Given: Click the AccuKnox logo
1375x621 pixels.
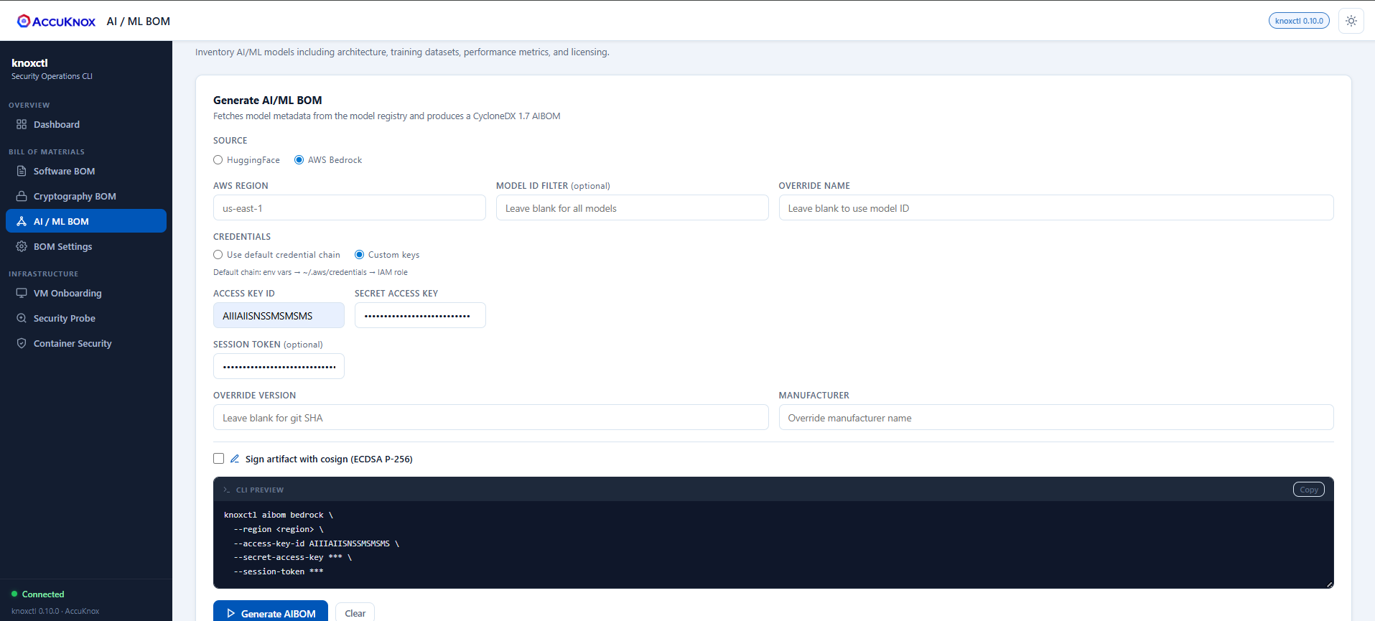Looking at the screenshot, I should click(x=56, y=22).
